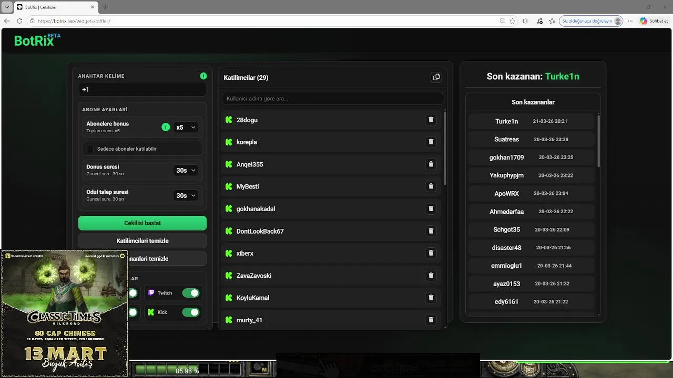Select winner row ApoWRX
This screenshot has width=673, height=378.
tap(532, 193)
